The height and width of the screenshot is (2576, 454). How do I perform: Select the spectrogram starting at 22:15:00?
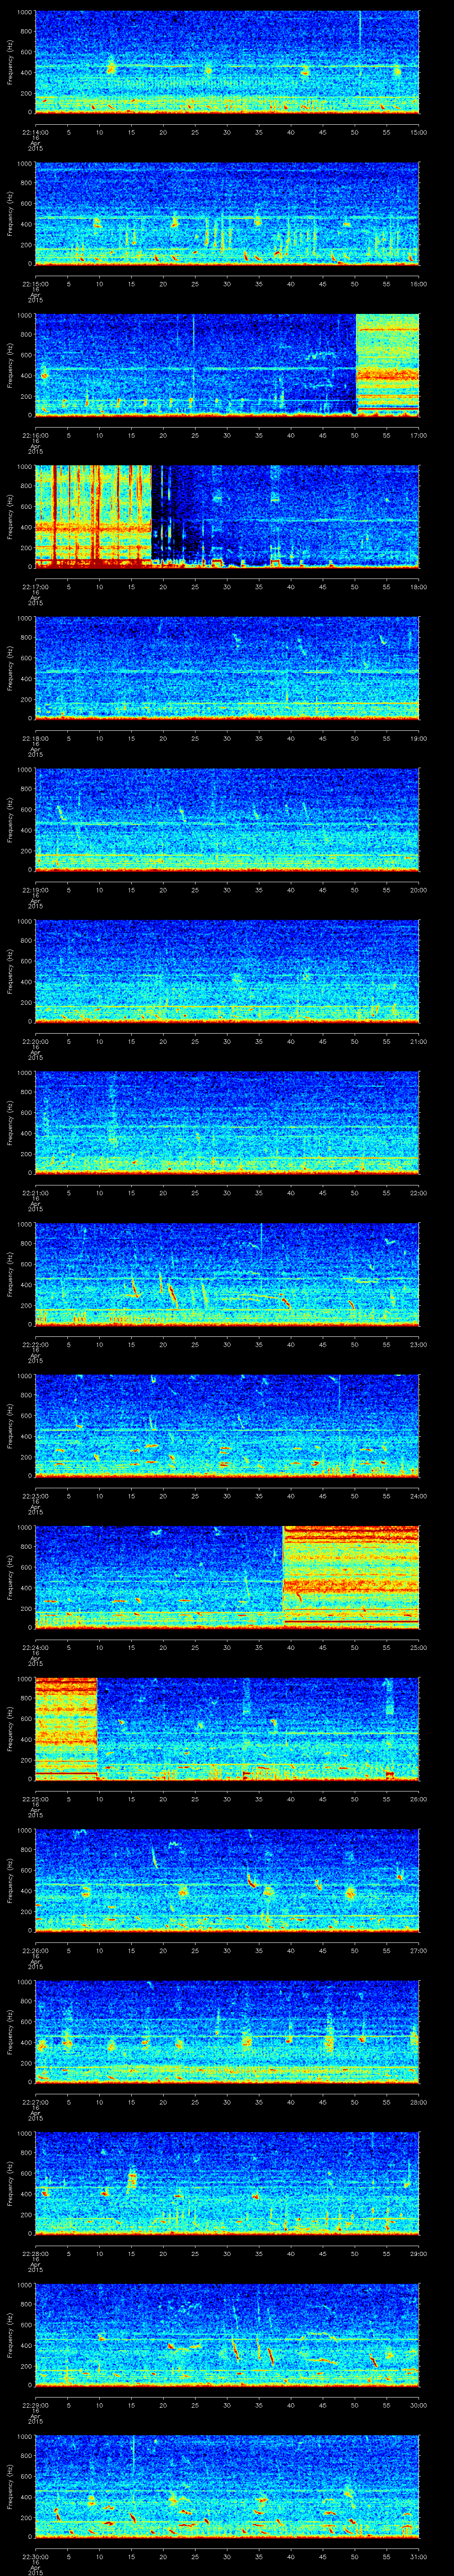pyautogui.click(x=227, y=213)
